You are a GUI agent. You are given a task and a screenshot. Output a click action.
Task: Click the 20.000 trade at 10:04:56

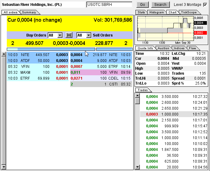174,167
